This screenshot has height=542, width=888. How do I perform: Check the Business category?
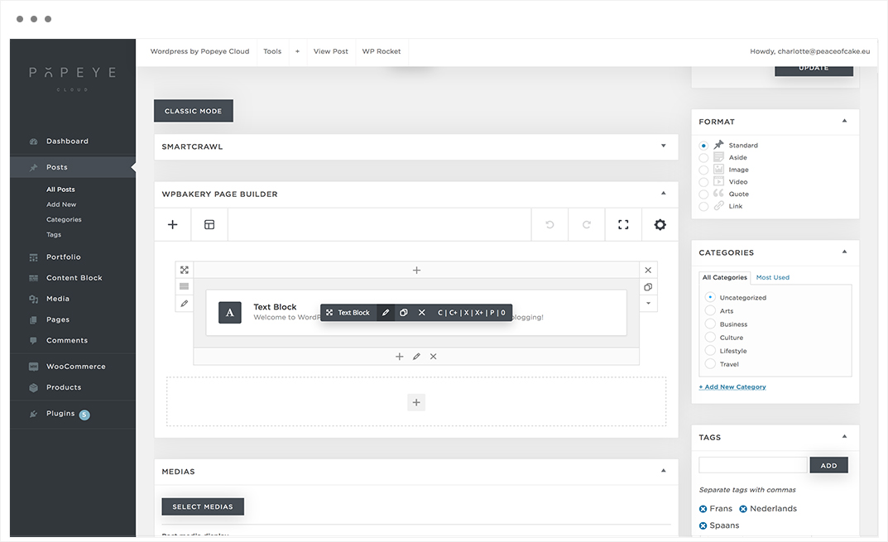pyautogui.click(x=710, y=324)
